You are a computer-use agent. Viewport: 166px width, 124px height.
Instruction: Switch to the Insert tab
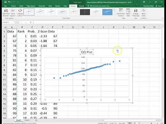pos(21,6)
